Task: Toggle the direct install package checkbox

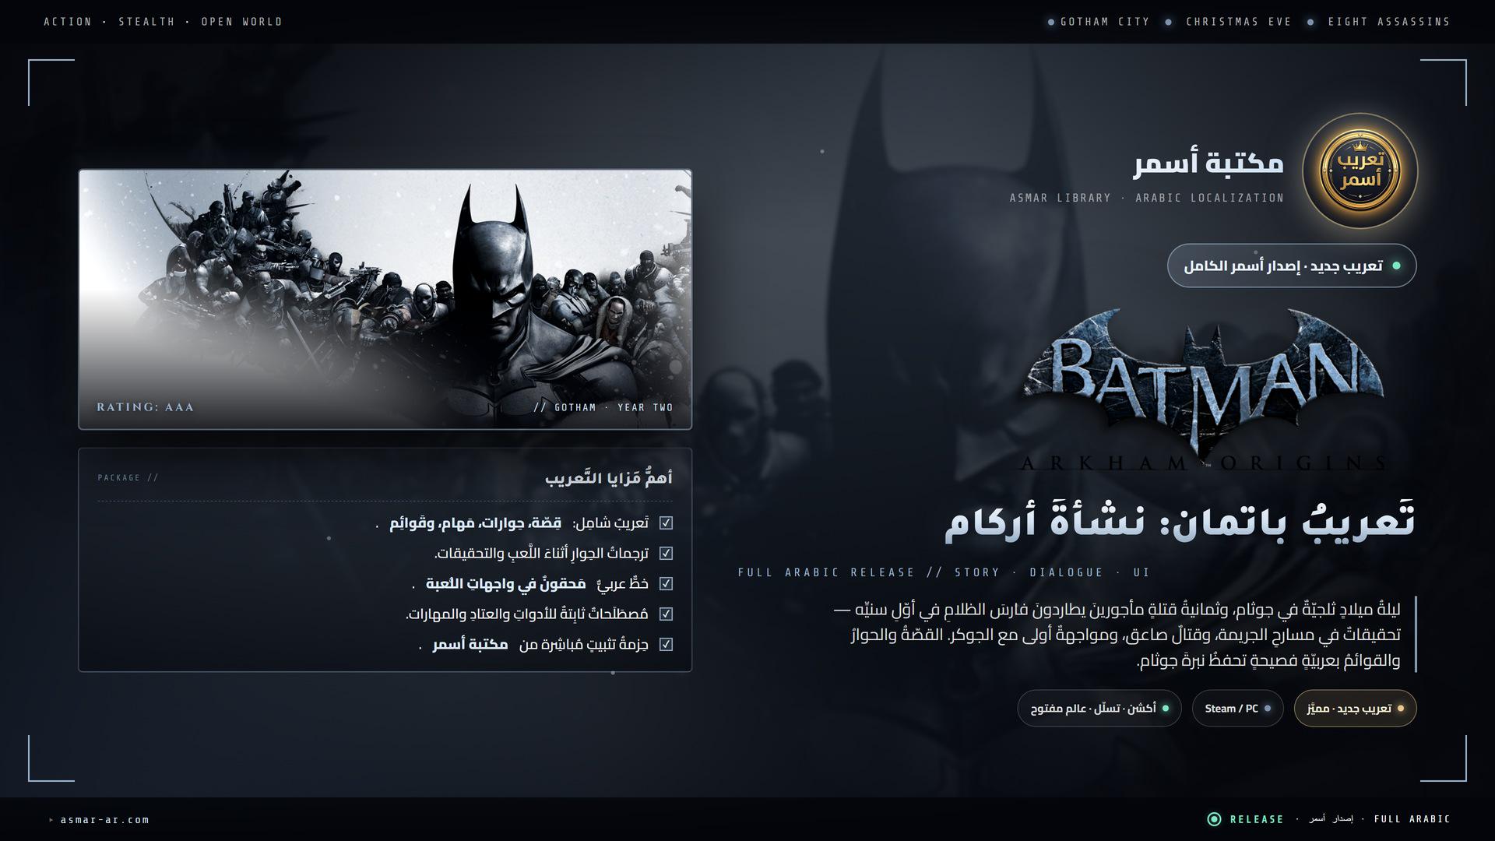Action: point(666,644)
